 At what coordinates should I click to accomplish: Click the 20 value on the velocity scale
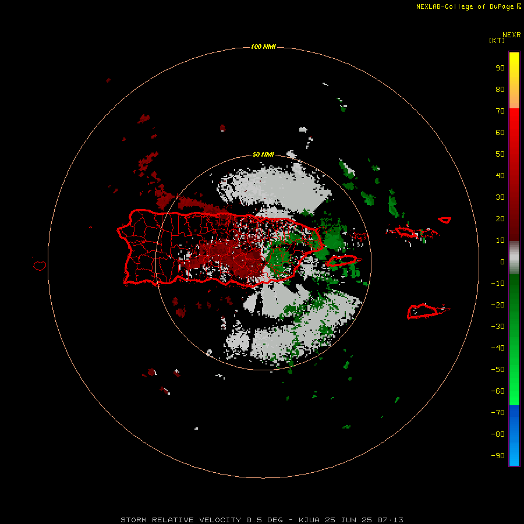[x=500, y=218]
